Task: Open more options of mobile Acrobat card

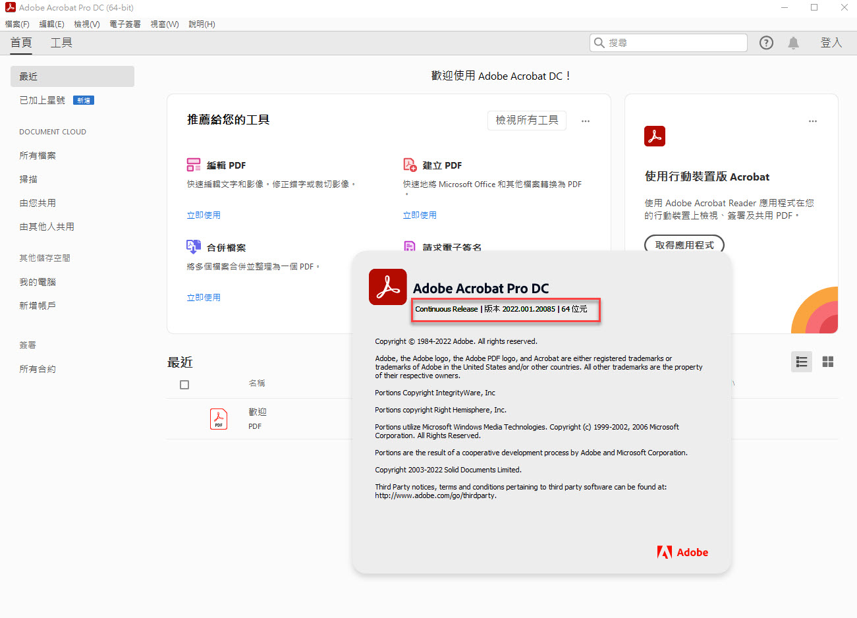Action: (x=813, y=121)
